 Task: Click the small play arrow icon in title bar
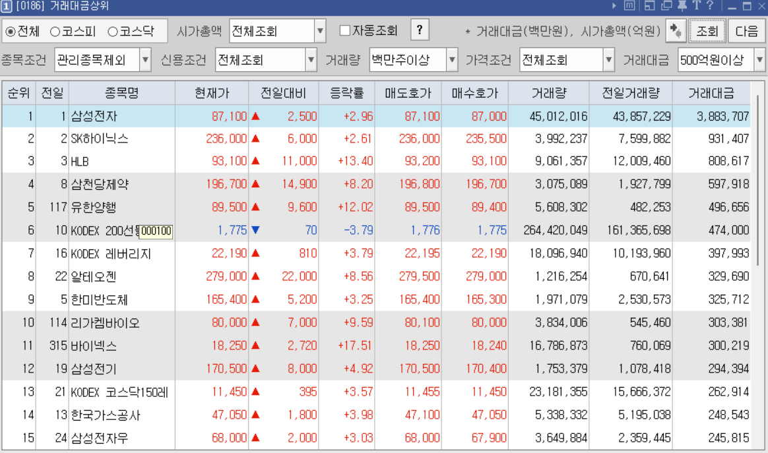click(614, 6)
